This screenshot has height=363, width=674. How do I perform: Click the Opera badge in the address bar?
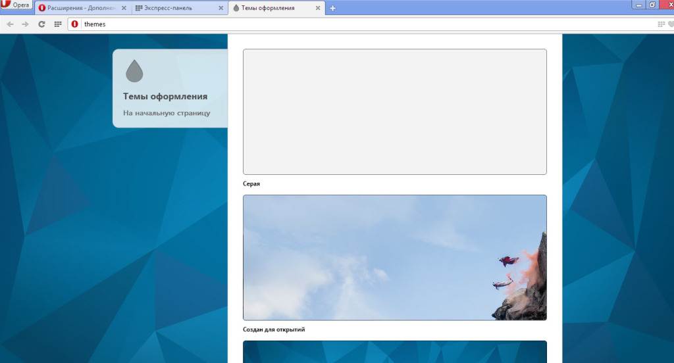(x=74, y=24)
